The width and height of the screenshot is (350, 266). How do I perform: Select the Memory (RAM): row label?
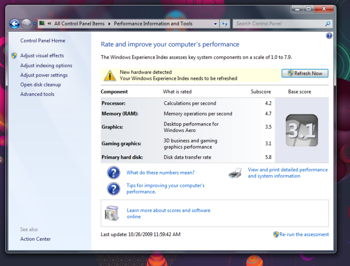coord(120,113)
